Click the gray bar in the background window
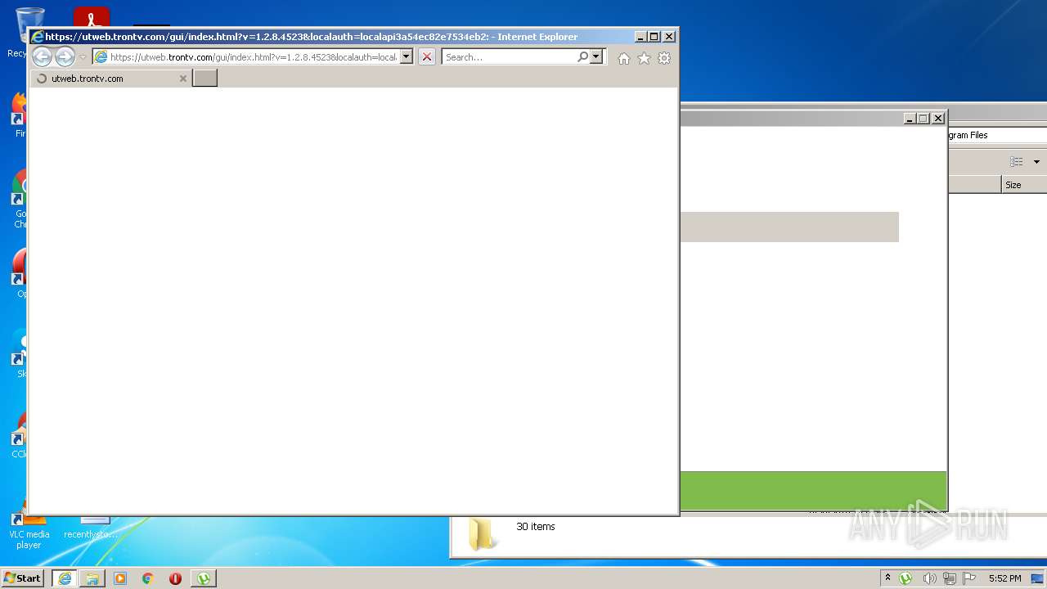The height and width of the screenshot is (589, 1047). (789, 227)
